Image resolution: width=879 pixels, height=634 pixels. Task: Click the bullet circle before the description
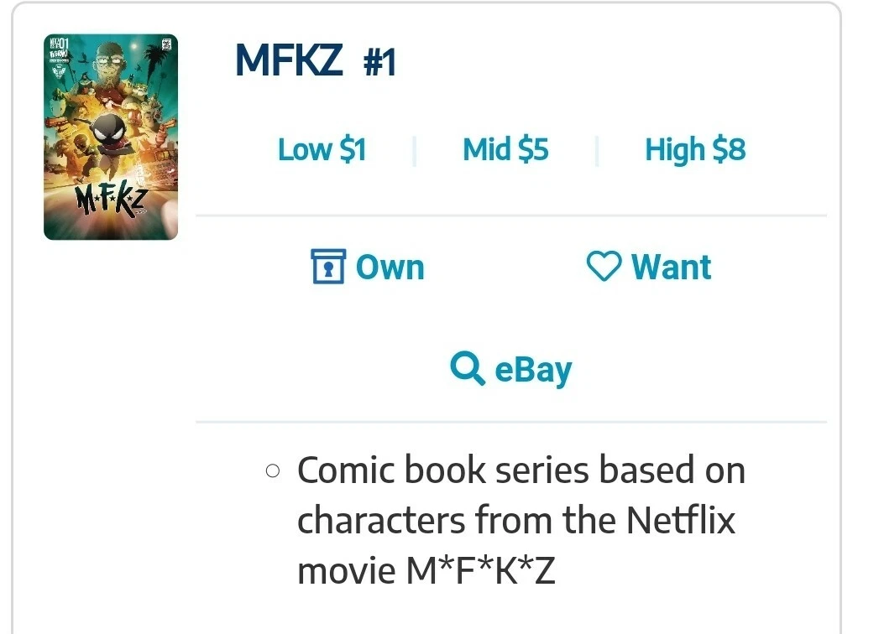(x=273, y=470)
